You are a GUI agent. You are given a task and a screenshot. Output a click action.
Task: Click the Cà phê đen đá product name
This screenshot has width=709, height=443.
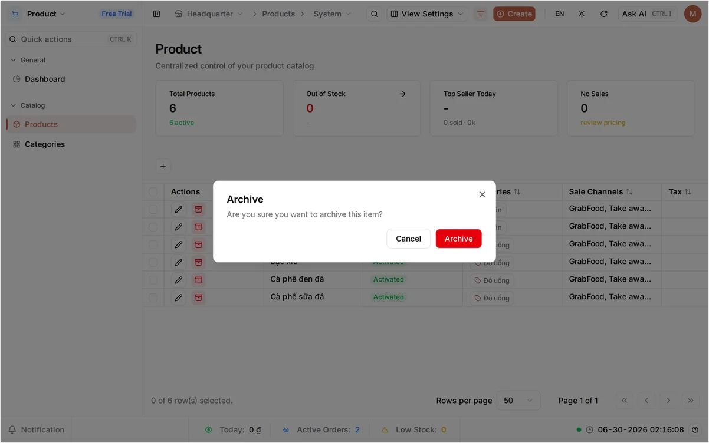pyautogui.click(x=297, y=279)
